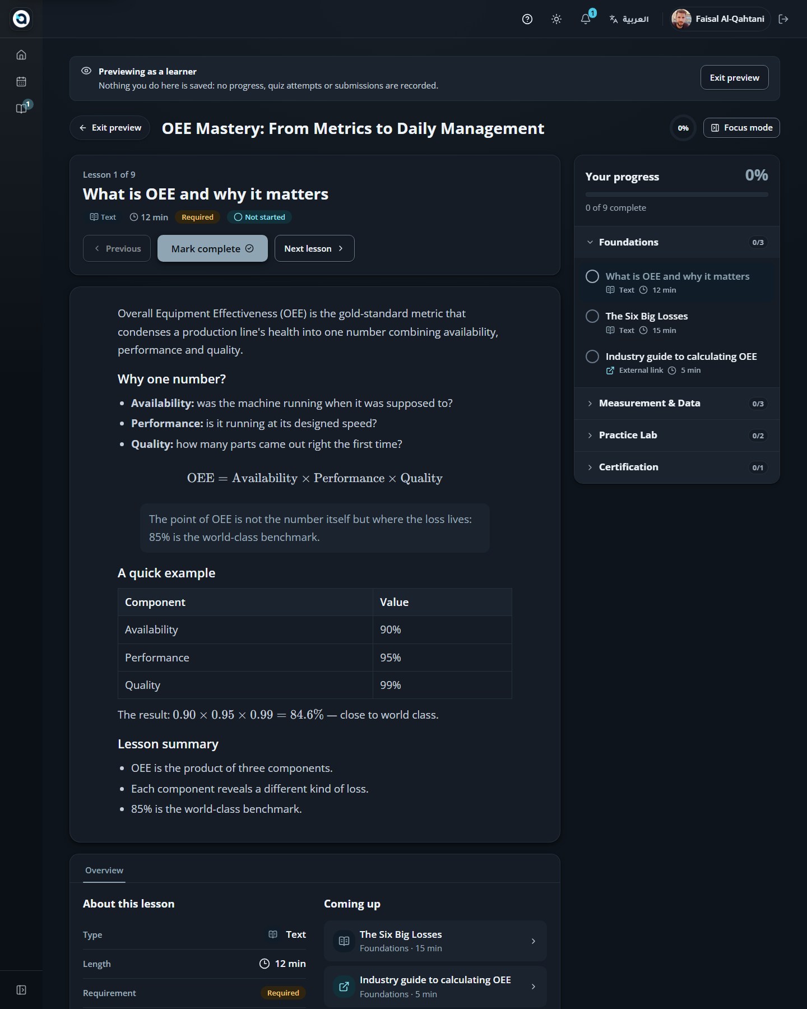Click chevron on Six Big Losses card
Viewport: 807px width, 1009px height.
click(x=533, y=941)
